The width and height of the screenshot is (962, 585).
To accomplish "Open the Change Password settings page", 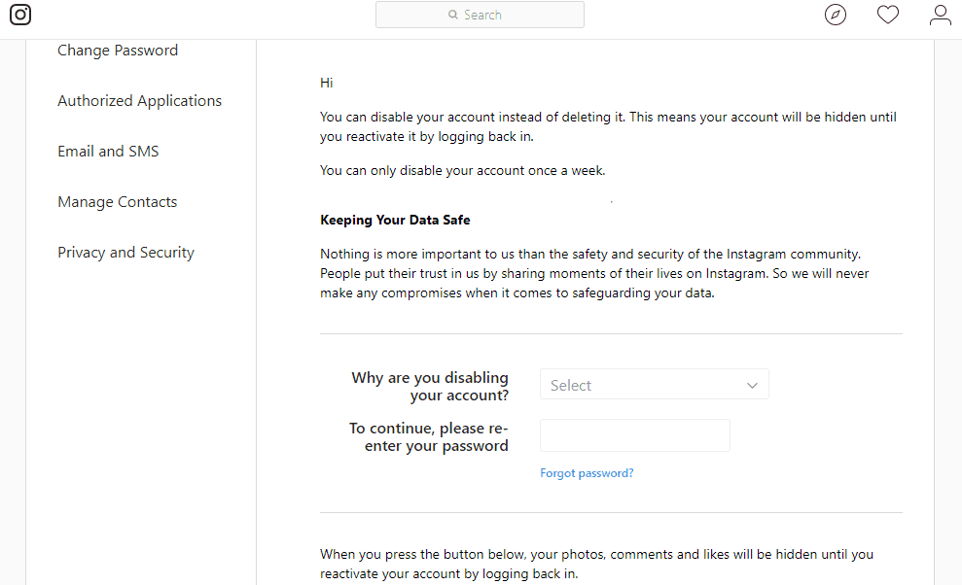I will 118,51.
